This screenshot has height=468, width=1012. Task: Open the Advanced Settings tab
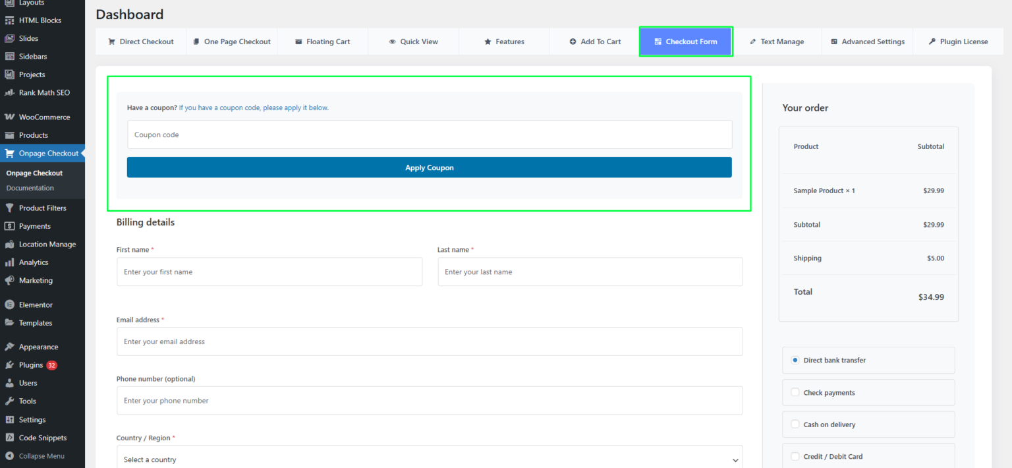coord(867,42)
